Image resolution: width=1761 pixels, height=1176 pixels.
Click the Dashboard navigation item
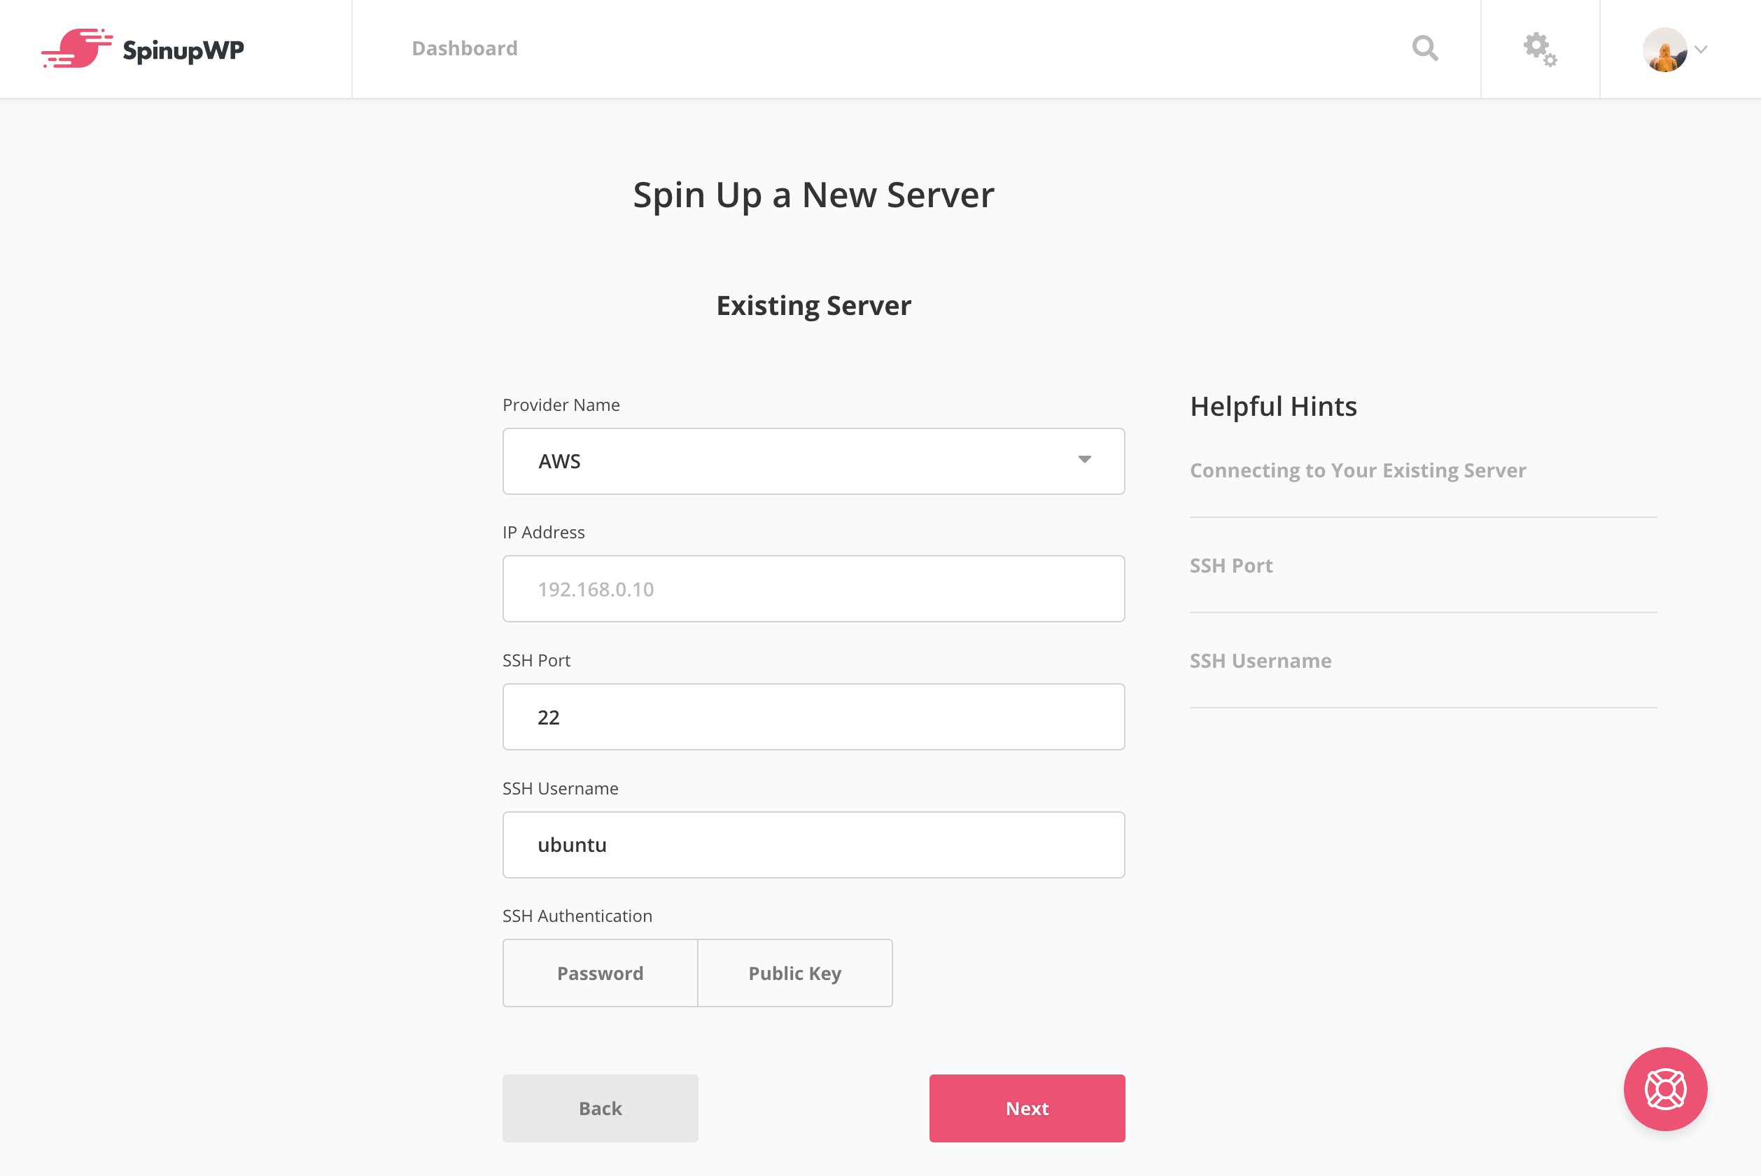[x=465, y=48]
